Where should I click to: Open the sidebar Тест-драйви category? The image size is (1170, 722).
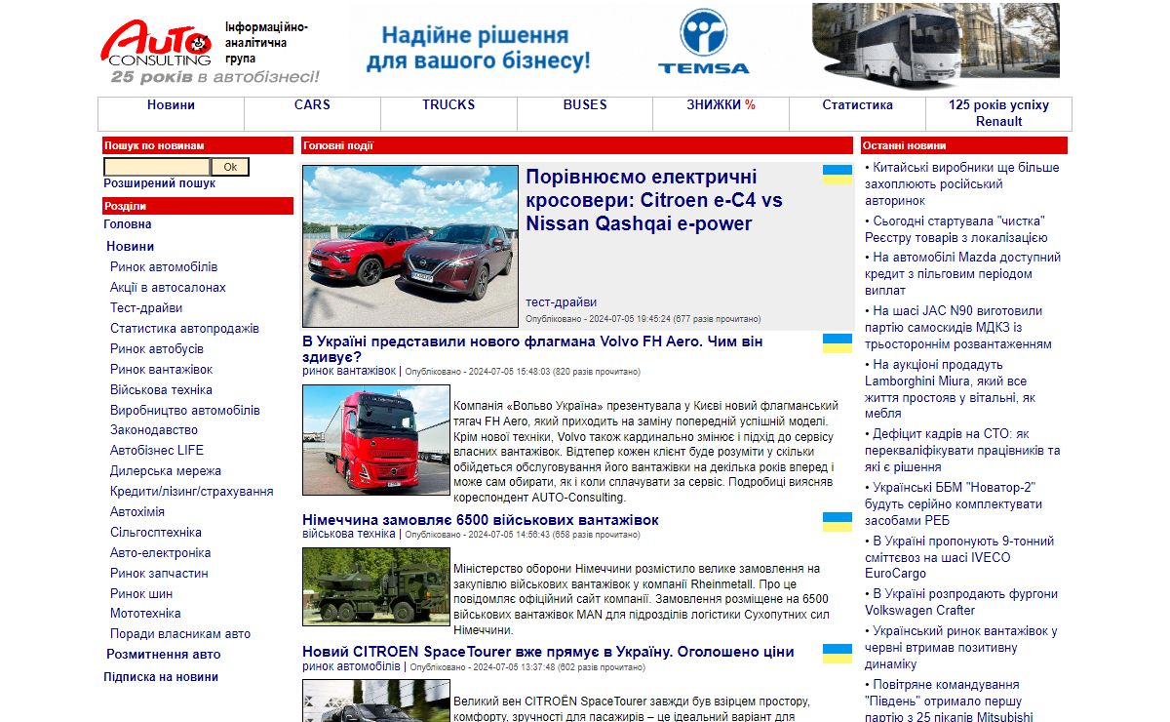(x=146, y=308)
